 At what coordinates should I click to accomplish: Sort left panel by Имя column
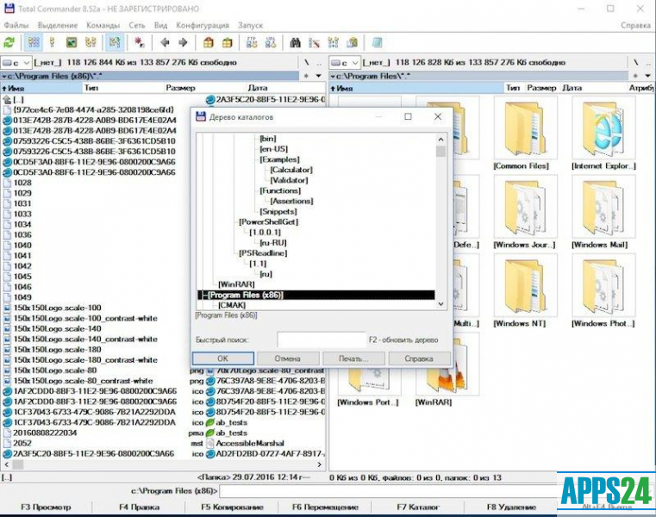(x=41, y=88)
